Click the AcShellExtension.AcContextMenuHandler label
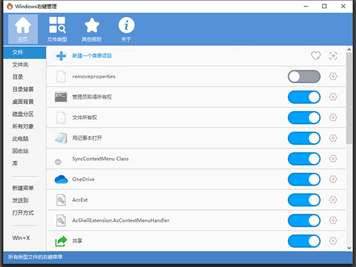This screenshot has height=267, width=356. (x=121, y=221)
